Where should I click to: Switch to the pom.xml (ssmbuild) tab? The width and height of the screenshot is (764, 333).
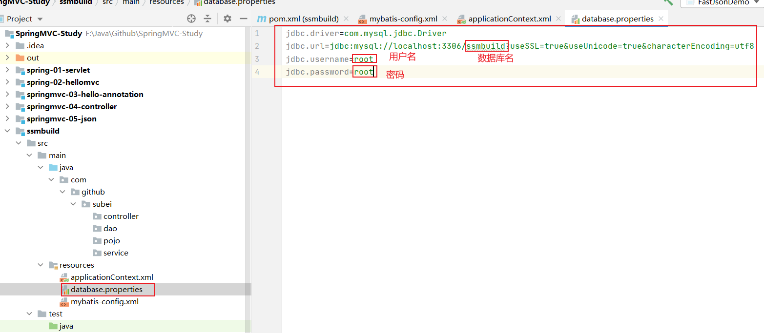pyautogui.click(x=303, y=19)
